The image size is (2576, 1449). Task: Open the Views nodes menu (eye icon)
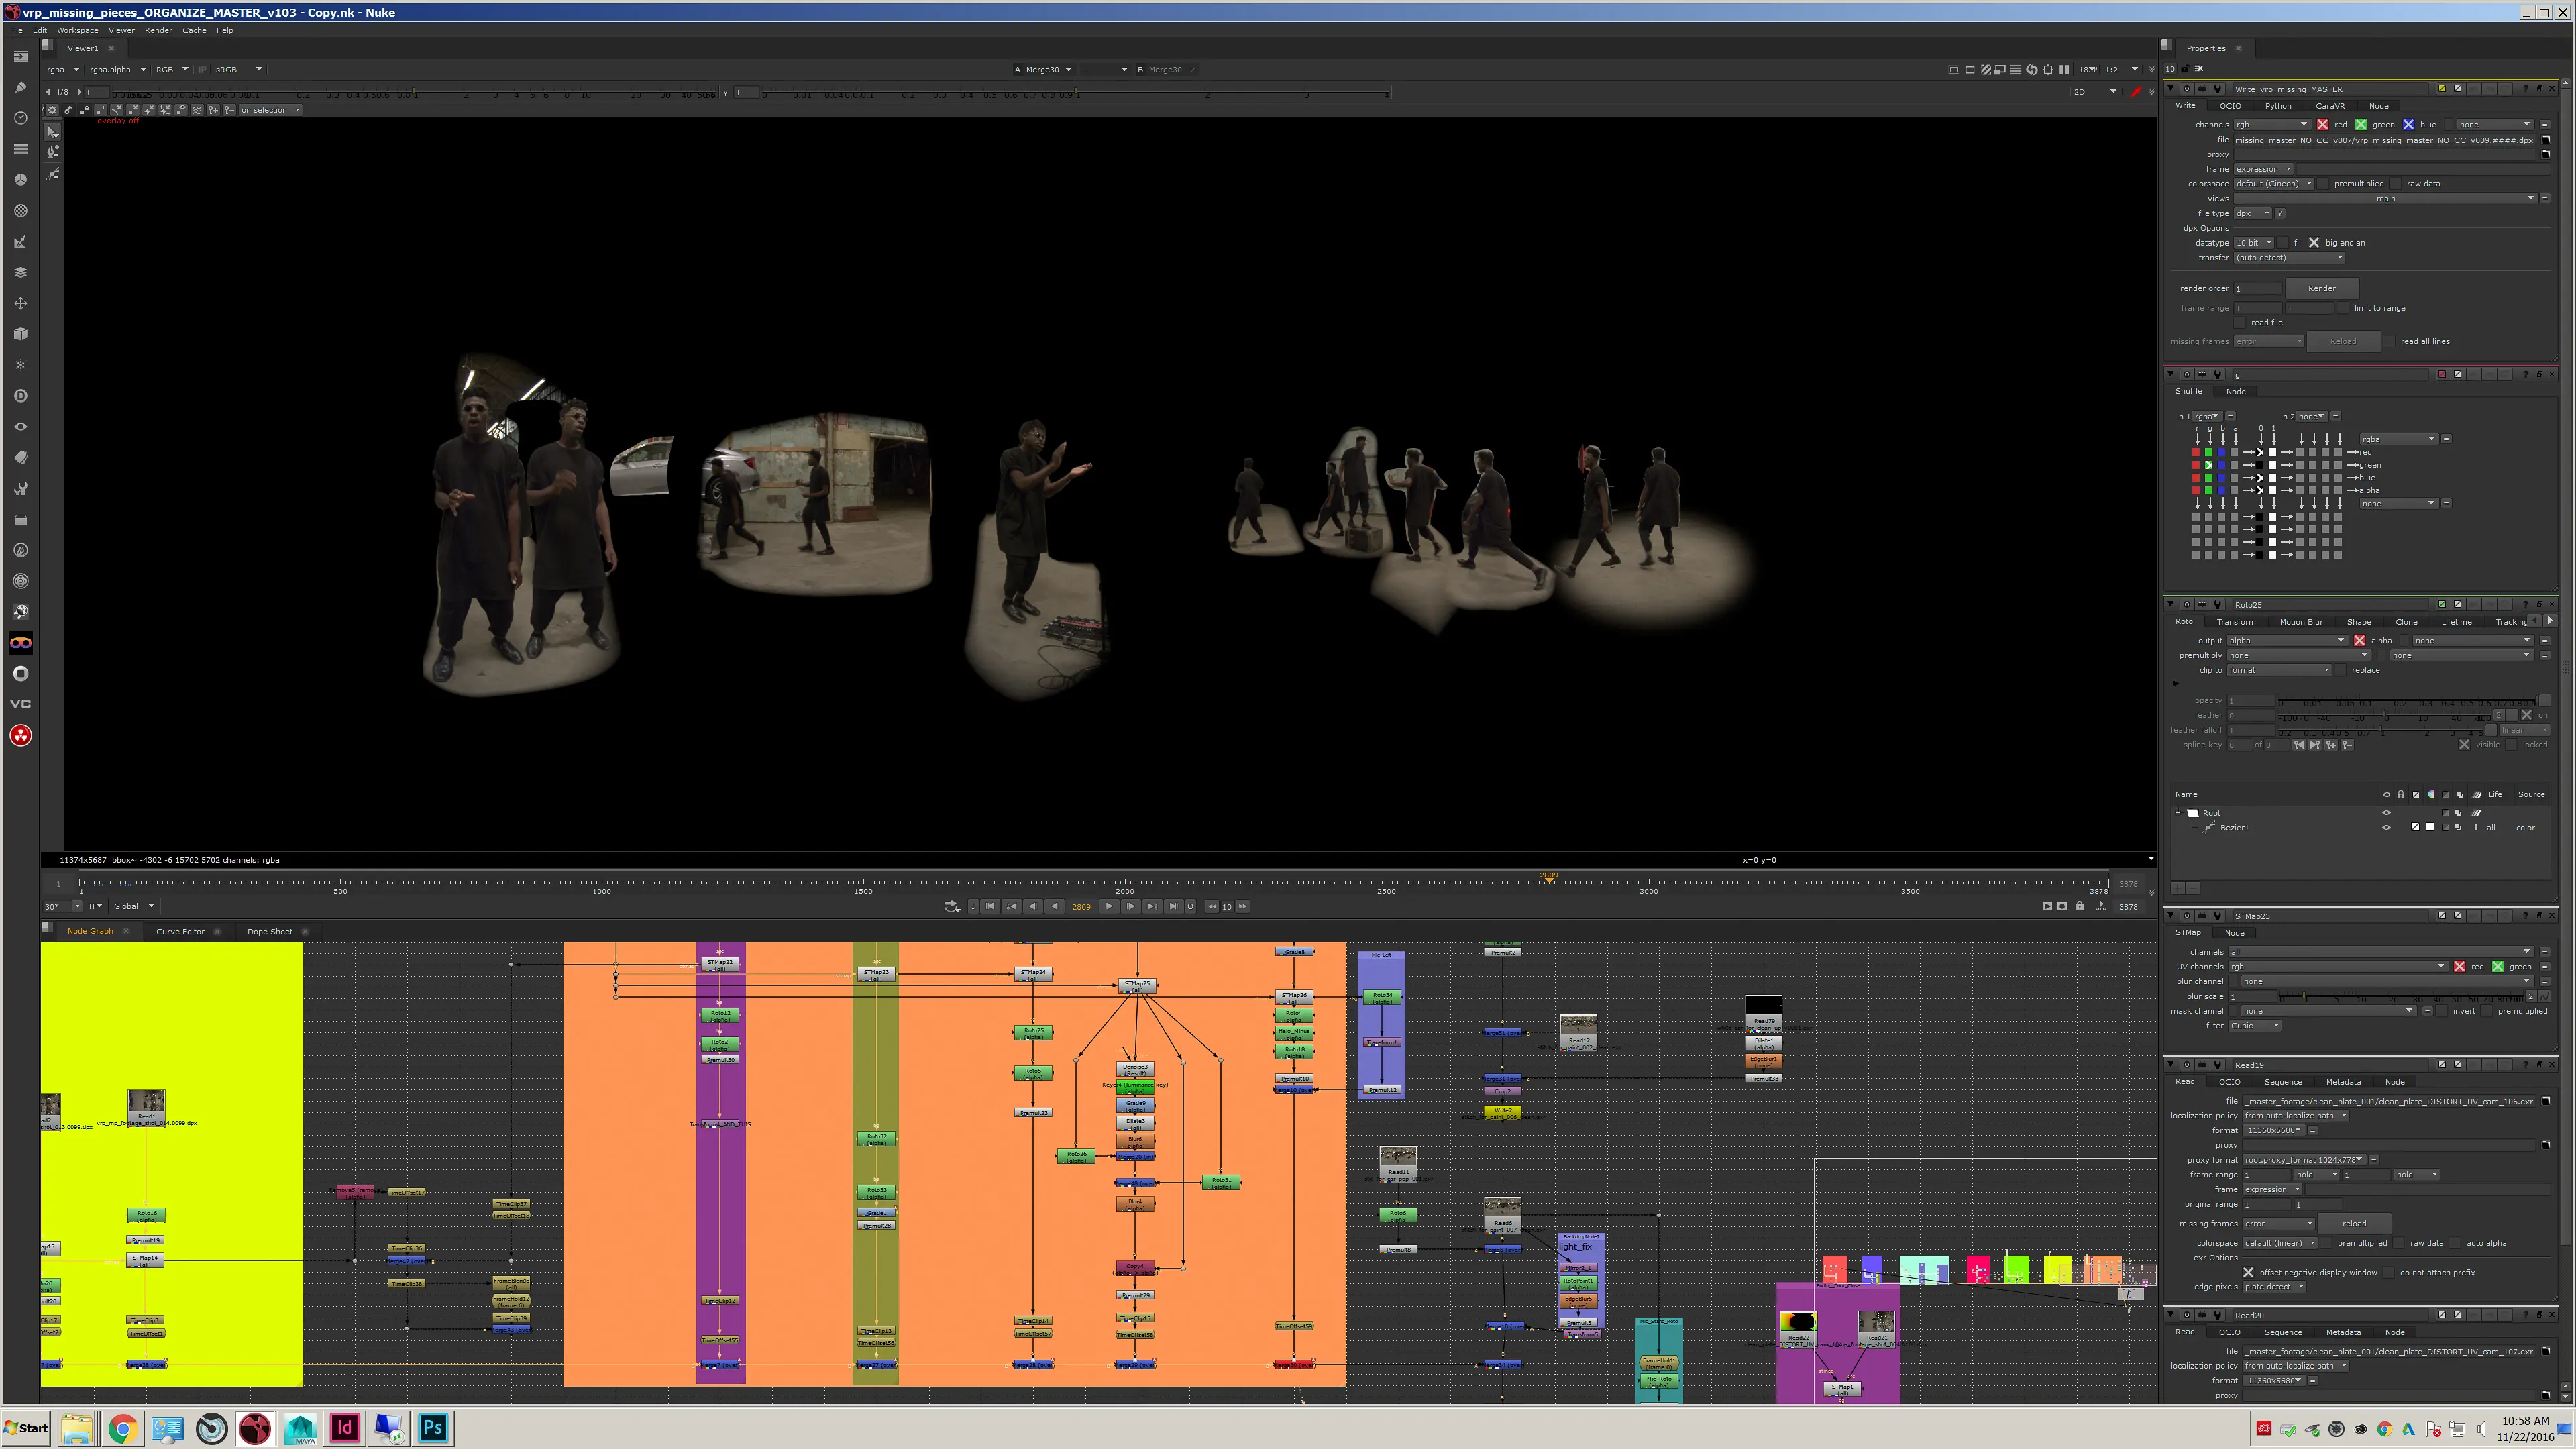20,427
